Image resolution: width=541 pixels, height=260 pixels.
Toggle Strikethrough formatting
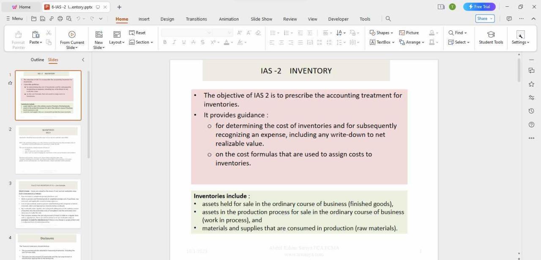pyautogui.click(x=193, y=42)
